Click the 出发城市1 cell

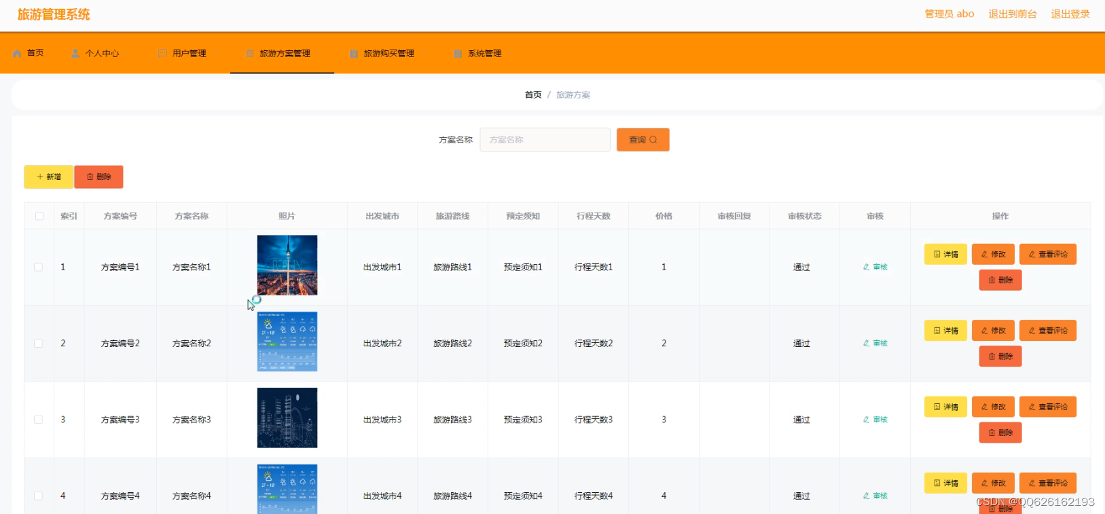click(382, 267)
